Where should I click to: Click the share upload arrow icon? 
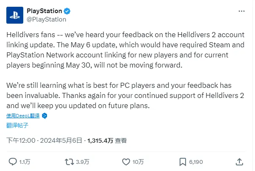tap(239, 161)
